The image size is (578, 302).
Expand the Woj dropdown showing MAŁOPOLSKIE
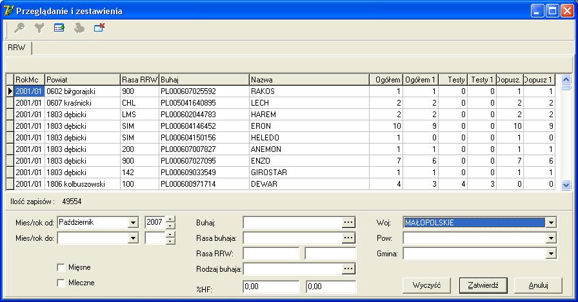click(x=551, y=223)
